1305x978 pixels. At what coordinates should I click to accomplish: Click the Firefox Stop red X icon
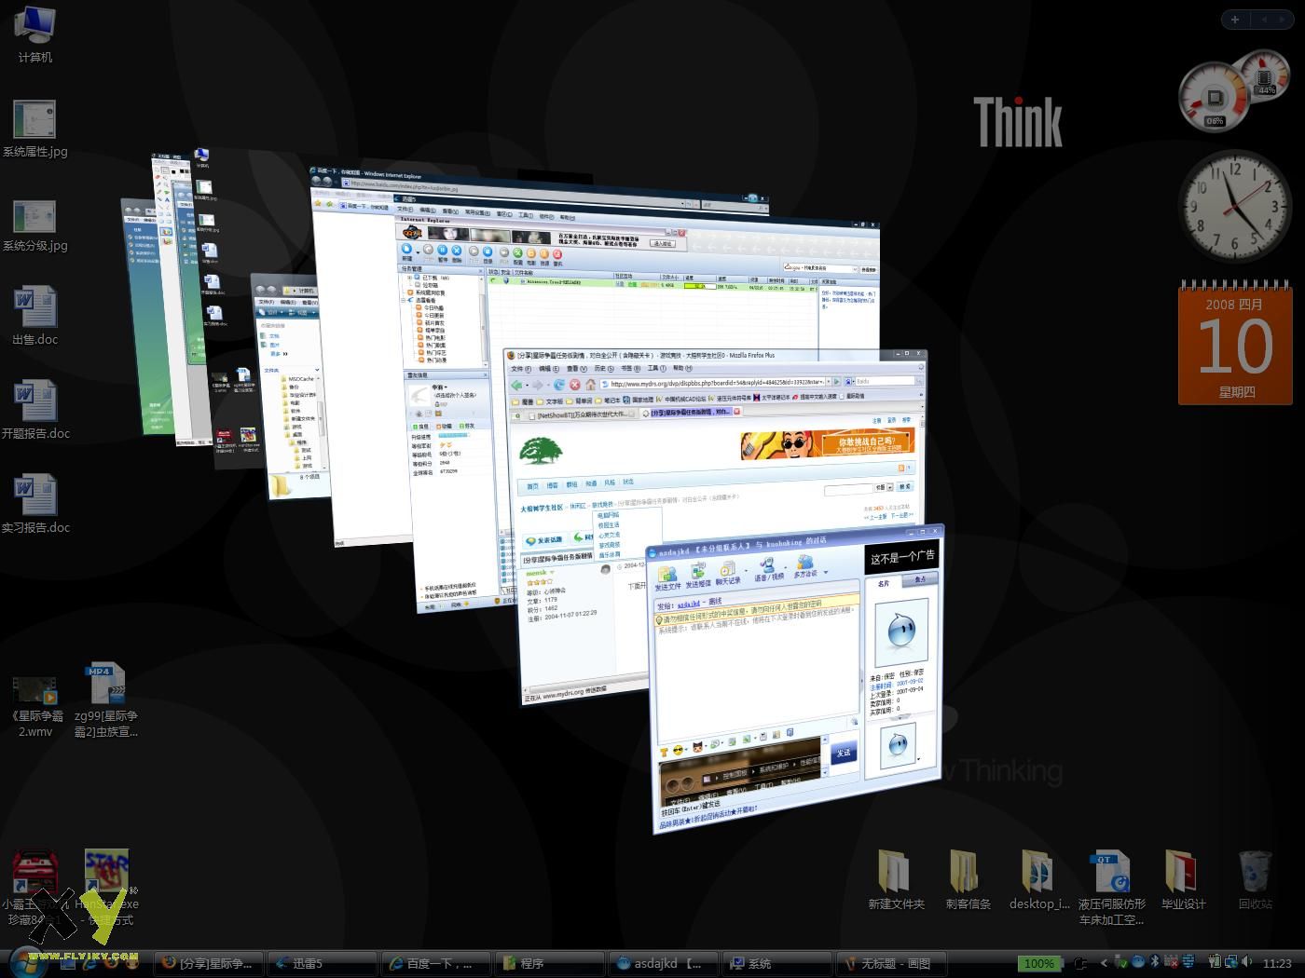575,385
